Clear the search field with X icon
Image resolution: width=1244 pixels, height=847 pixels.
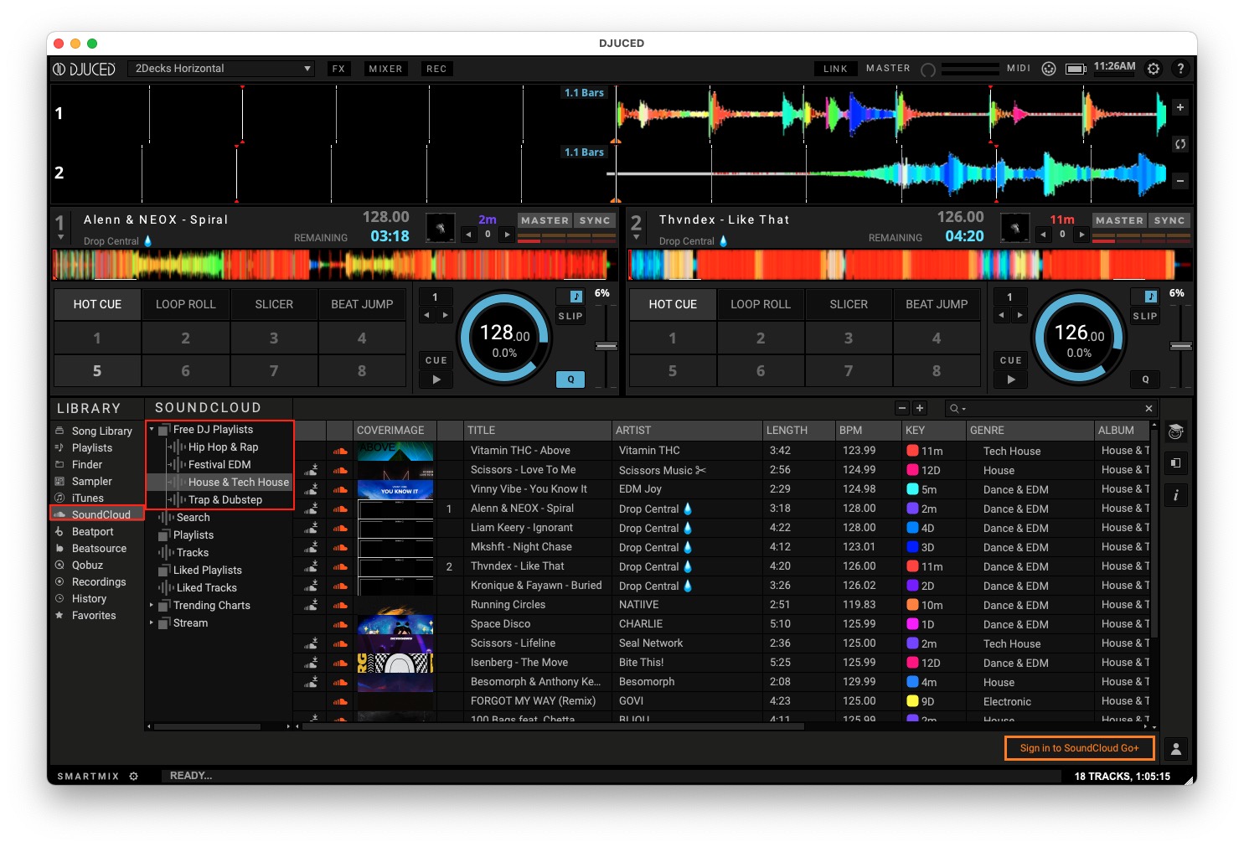point(1149,409)
